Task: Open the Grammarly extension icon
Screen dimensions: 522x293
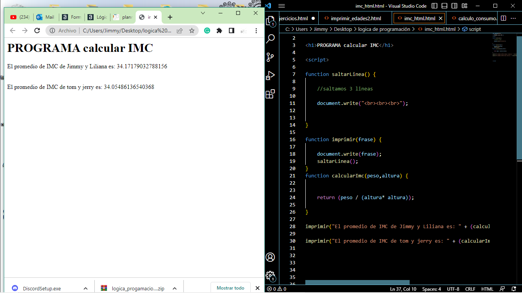Action: pos(207,31)
